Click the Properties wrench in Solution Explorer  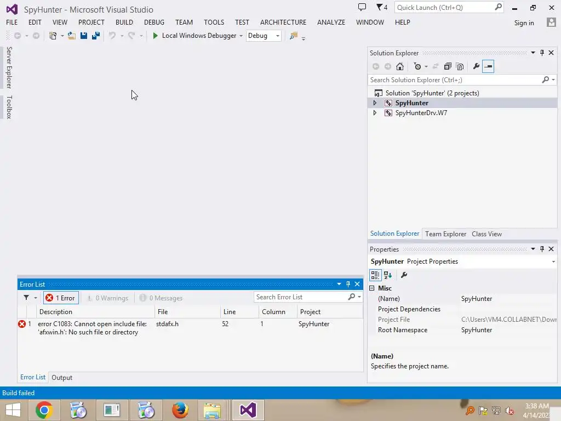(x=476, y=66)
